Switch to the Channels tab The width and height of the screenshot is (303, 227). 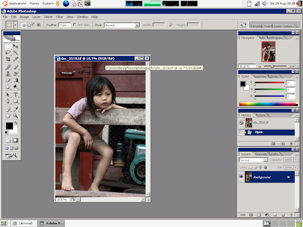pos(261,154)
